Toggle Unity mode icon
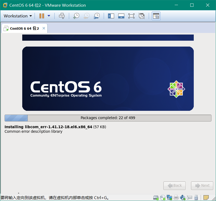The width and height of the screenshot is (216, 201). point(141,16)
